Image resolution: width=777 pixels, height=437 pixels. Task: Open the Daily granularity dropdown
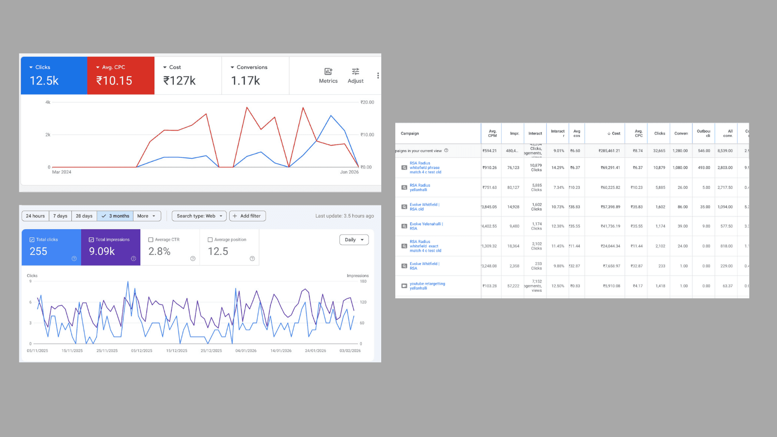pos(354,240)
